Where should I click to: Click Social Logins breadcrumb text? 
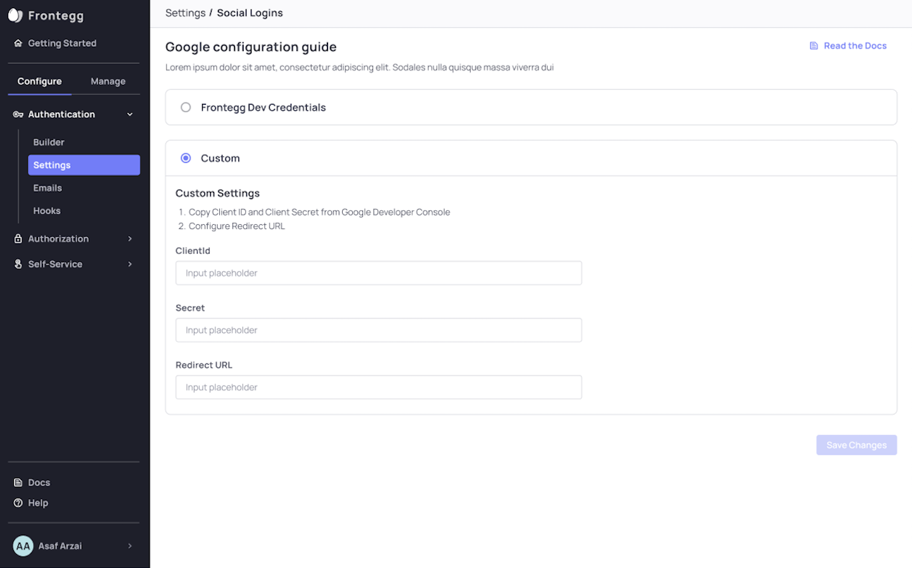[x=250, y=13]
